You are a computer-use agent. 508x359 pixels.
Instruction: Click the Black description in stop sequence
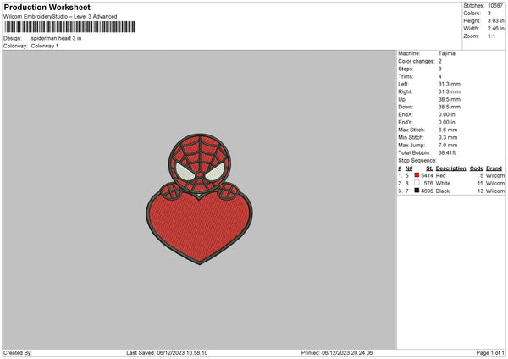[x=443, y=191]
